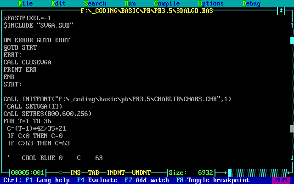Toggle the TAB mode indicator
The width and height of the screenshot is (294, 184).
point(94,172)
